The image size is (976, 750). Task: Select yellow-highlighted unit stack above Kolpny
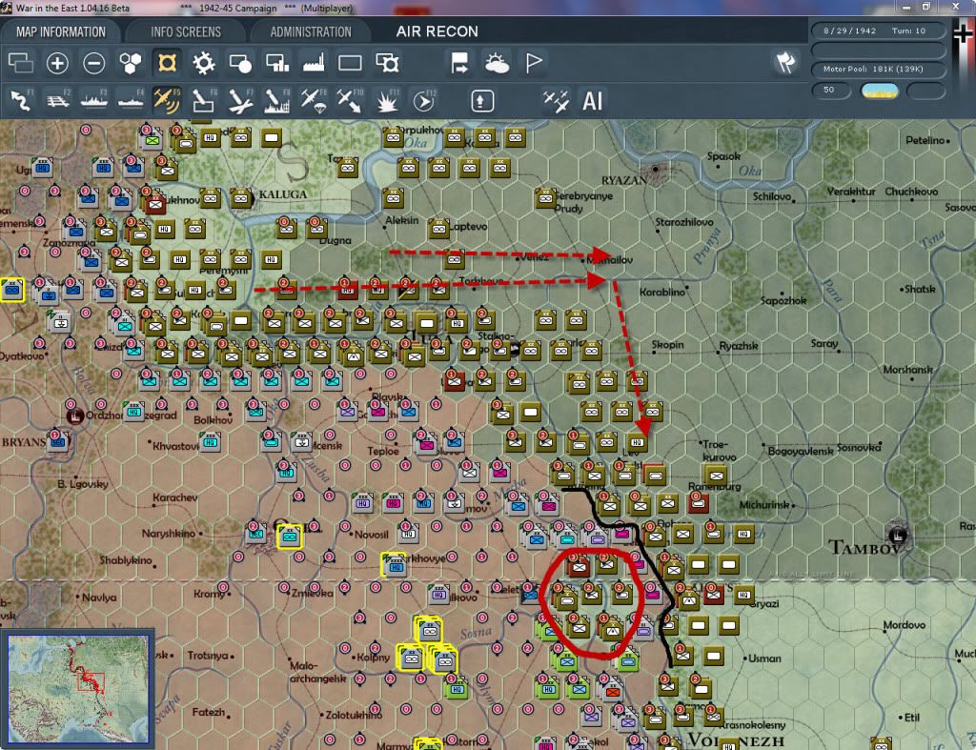pyautogui.click(x=429, y=629)
